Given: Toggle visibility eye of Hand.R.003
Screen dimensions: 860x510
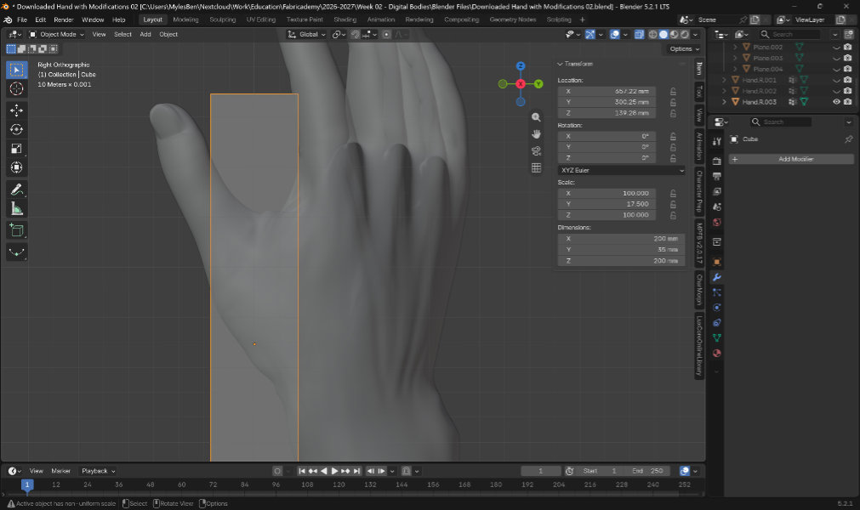Looking at the screenshot, I should pyautogui.click(x=836, y=102).
